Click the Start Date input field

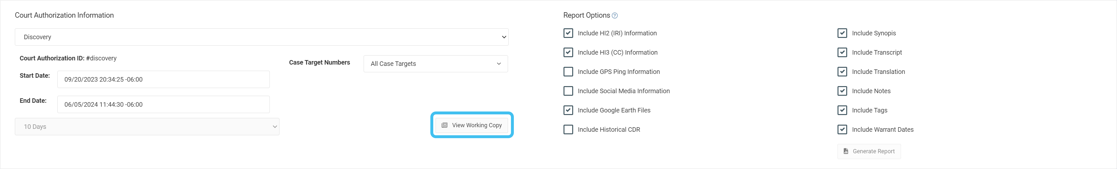click(x=163, y=80)
